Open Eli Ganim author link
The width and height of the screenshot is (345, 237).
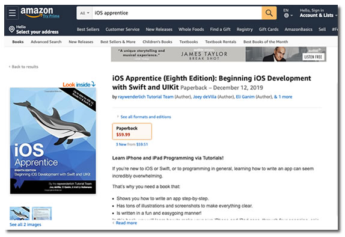[x=245, y=97]
